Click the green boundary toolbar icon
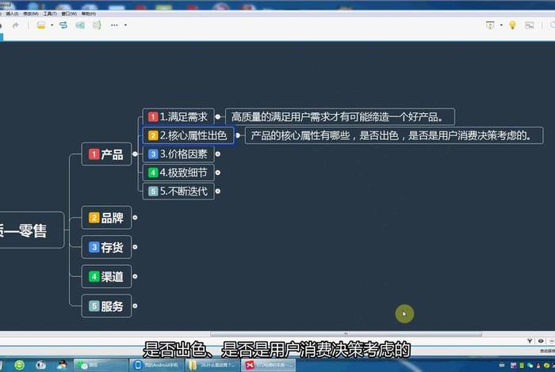The width and height of the screenshot is (555, 372). [x=80, y=25]
